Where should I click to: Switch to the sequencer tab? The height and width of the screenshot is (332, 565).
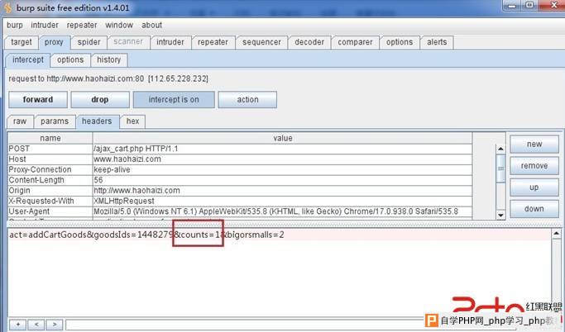point(261,42)
